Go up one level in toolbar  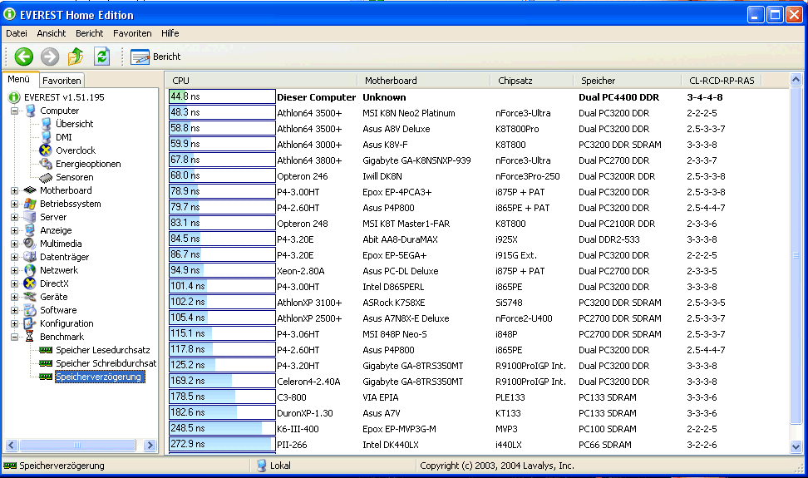click(76, 57)
